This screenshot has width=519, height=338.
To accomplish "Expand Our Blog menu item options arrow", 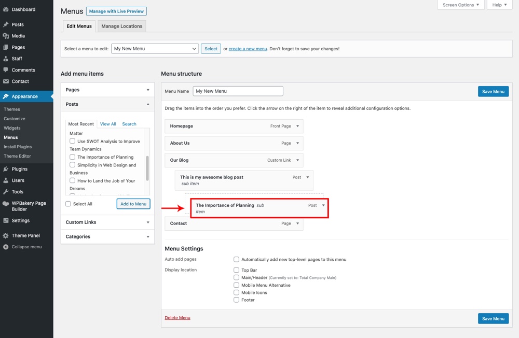I will pyautogui.click(x=297, y=160).
